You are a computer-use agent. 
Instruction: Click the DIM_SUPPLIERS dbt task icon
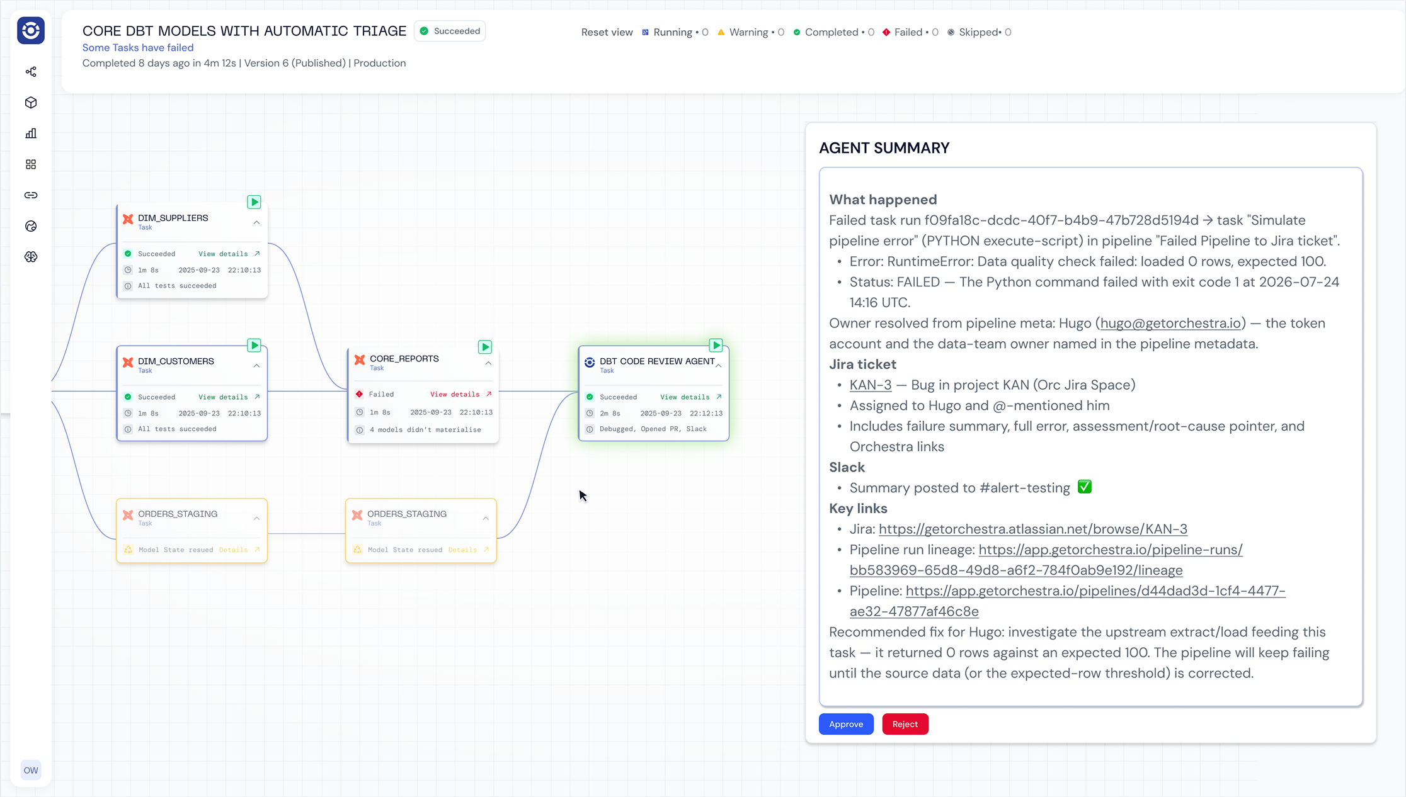[128, 219]
